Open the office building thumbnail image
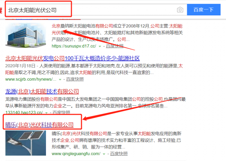Image resolution: width=226 pixels, height=161 pixels. click(26, 35)
